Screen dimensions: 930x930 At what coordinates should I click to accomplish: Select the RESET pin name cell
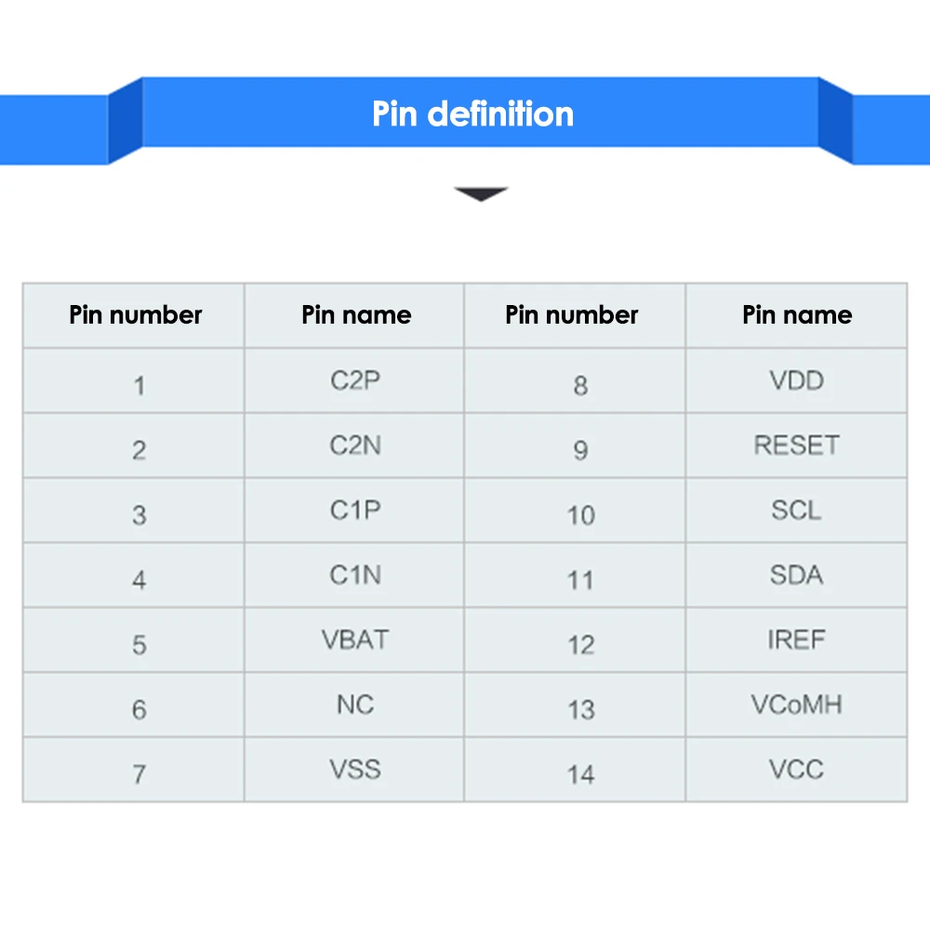pyautogui.click(x=796, y=445)
